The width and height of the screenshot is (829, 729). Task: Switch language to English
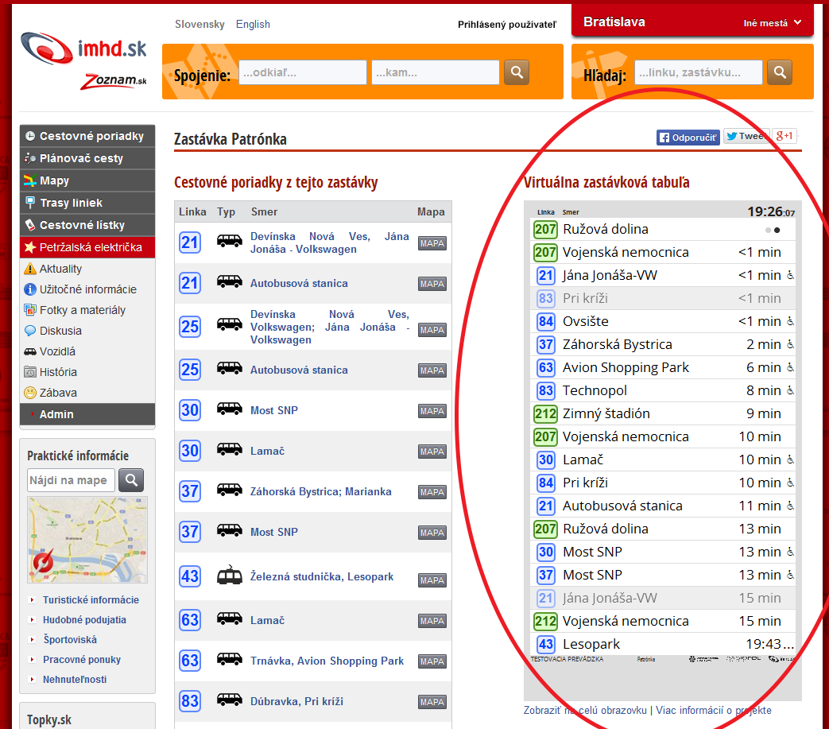pos(253,25)
